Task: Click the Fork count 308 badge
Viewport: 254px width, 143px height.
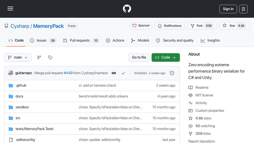Action: coord(209,26)
